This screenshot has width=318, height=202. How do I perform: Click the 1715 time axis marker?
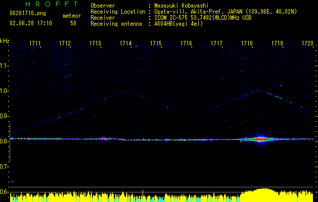[156, 43]
